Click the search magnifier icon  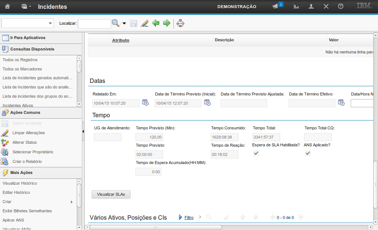click(116, 23)
